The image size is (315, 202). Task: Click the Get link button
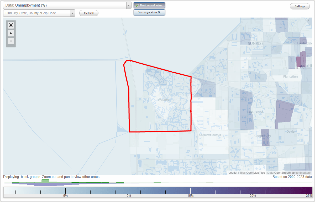(x=88, y=13)
